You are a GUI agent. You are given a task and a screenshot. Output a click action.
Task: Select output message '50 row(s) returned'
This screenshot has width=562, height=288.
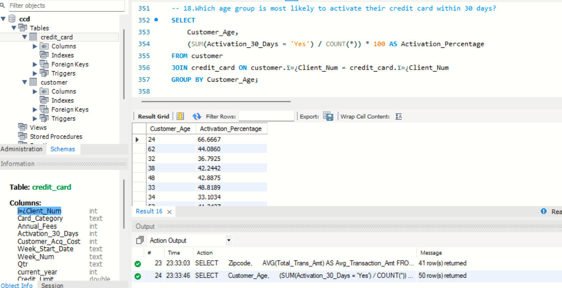point(442,276)
